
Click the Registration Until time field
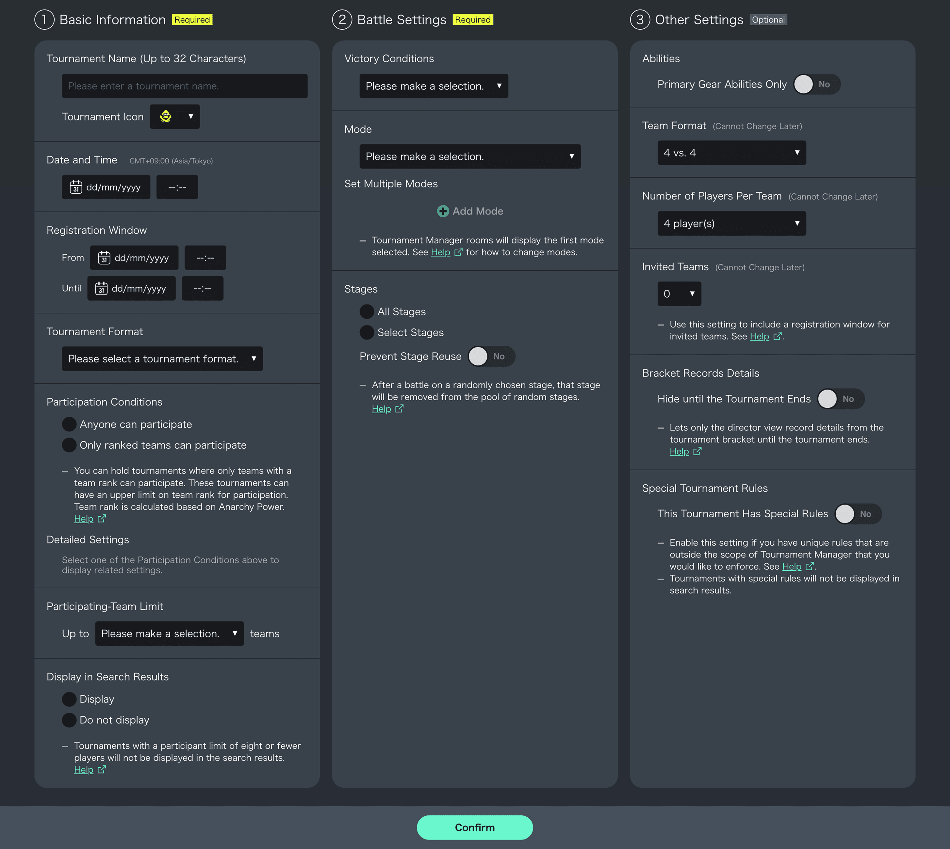coord(203,289)
